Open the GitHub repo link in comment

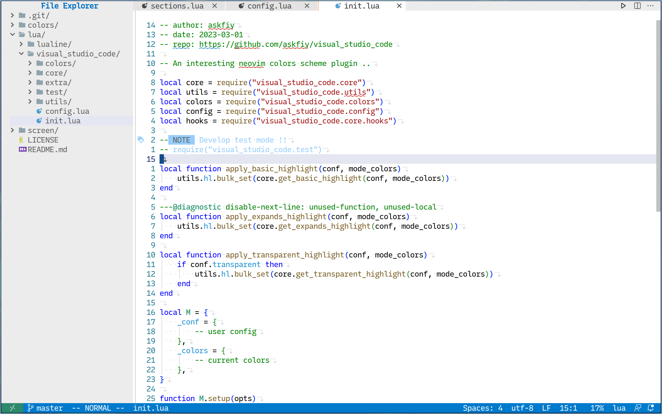coord(295,44)
